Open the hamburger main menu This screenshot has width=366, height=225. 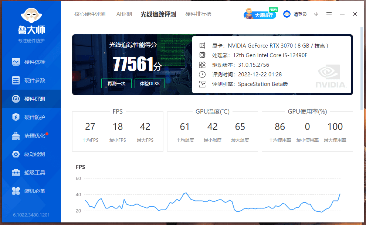click(329, 14)
